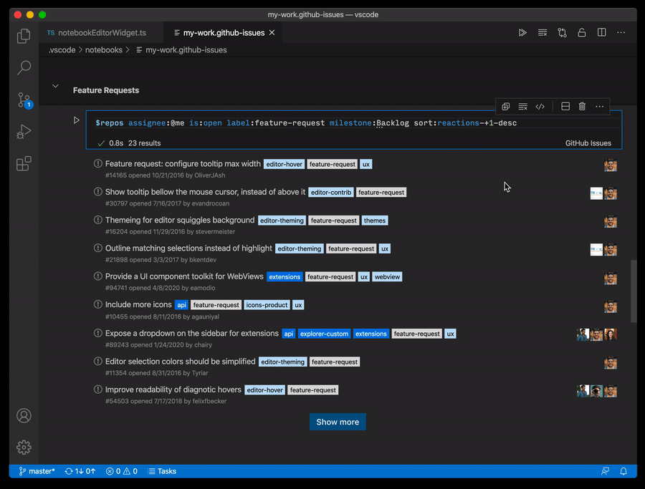Image resolution: width=645 pixels, height=489 pixels.
Task: Click the feedback icon in status bar
Action: click(605, 471)
